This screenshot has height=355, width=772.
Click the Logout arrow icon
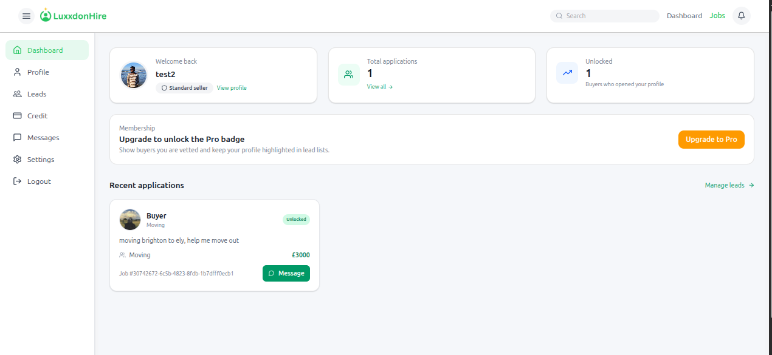pyautogui.click(x=18, y=181)
